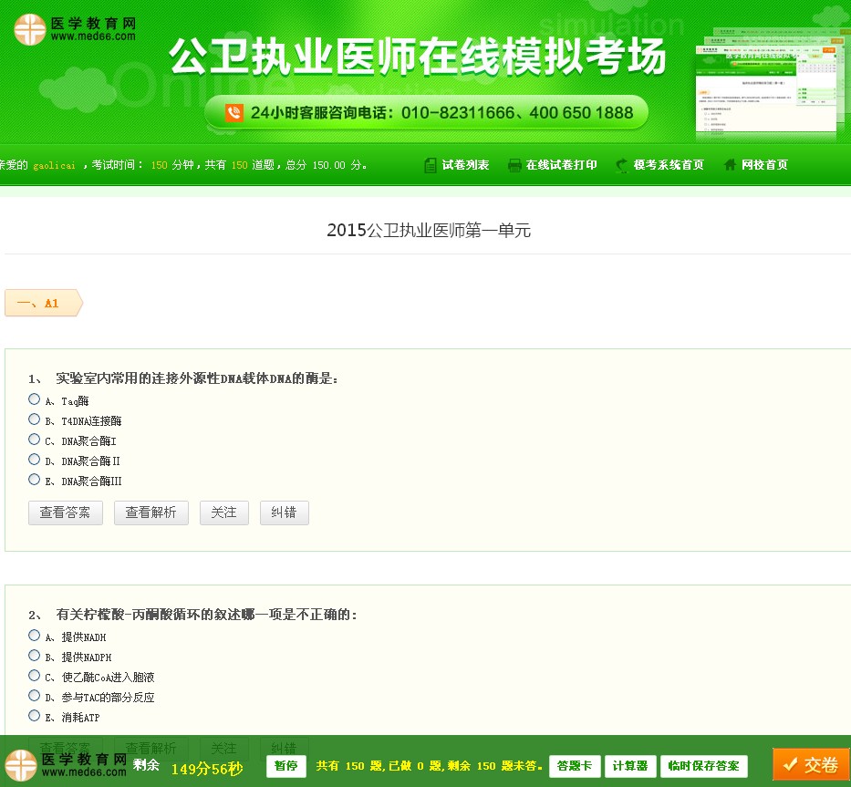
Task: Click the 医学教育网 logo in the bottom bar
Action: point(64,766)
